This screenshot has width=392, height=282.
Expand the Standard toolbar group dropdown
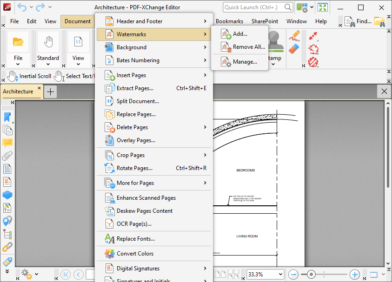tap(48, 64)
